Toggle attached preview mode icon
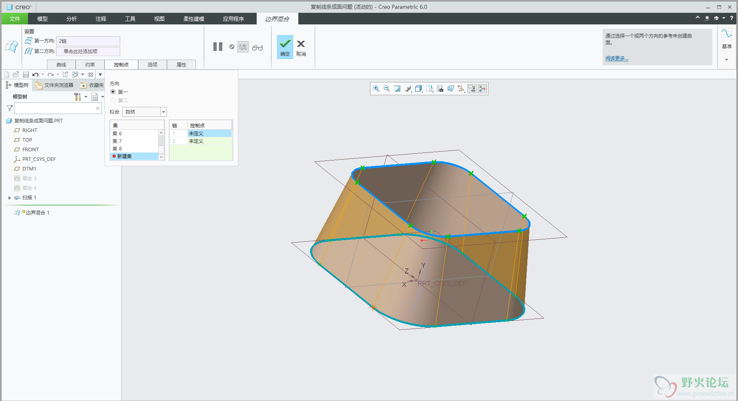Viewport: 738px width, 401px height. (243, 47)
